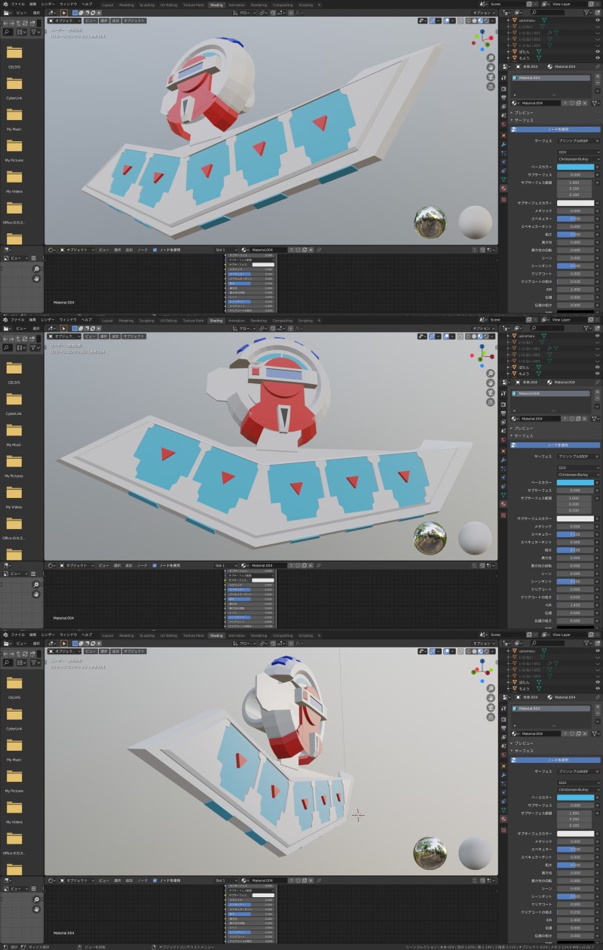Click the blue ノードを使用 button in bottom properties panel
The image size is (603, 950).
[x=556, y=760]
